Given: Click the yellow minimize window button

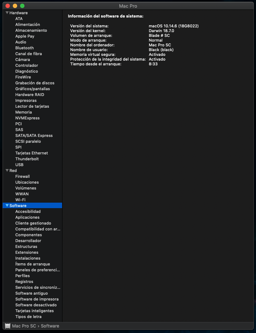Looking at the screenshot, I should (x=15, y=6).
